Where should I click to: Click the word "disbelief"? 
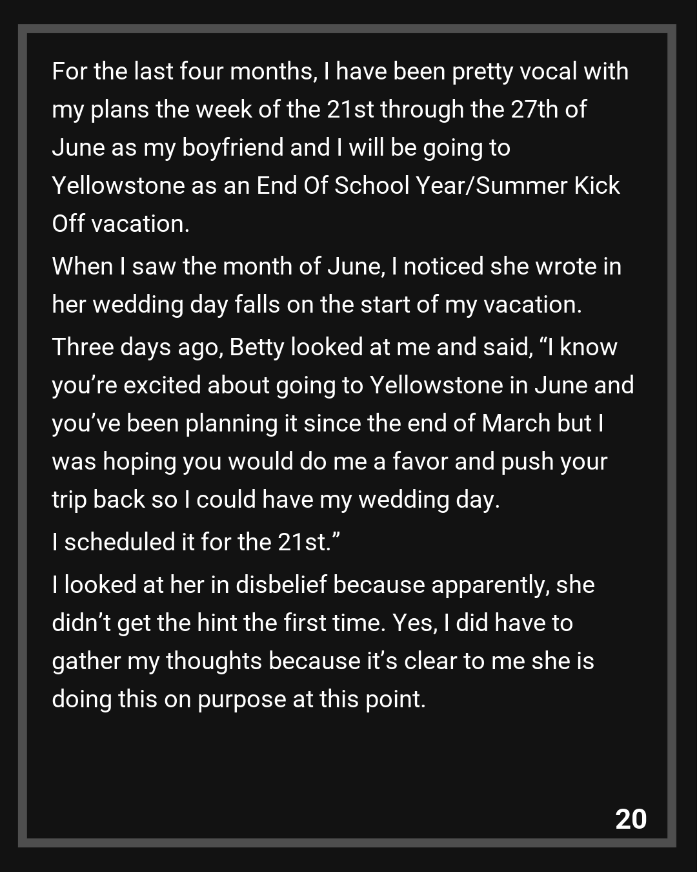click(x=281, y=585)
